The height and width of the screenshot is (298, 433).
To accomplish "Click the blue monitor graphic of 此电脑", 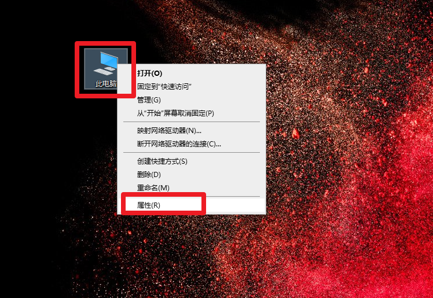I will click(109, 59).
